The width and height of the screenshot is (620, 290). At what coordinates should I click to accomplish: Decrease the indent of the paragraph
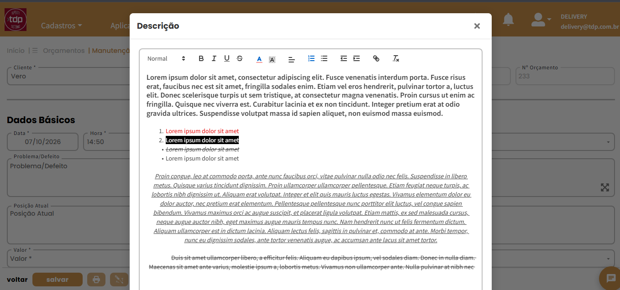pos(344,58)
